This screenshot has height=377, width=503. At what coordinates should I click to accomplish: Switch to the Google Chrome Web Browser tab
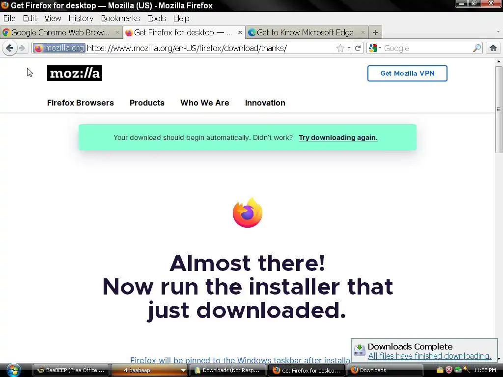pyautogui.click(x=60, y=32)
